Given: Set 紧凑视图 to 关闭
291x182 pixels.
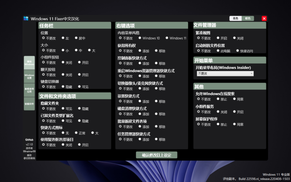Looking at the screenshot, I should point(238,38).
